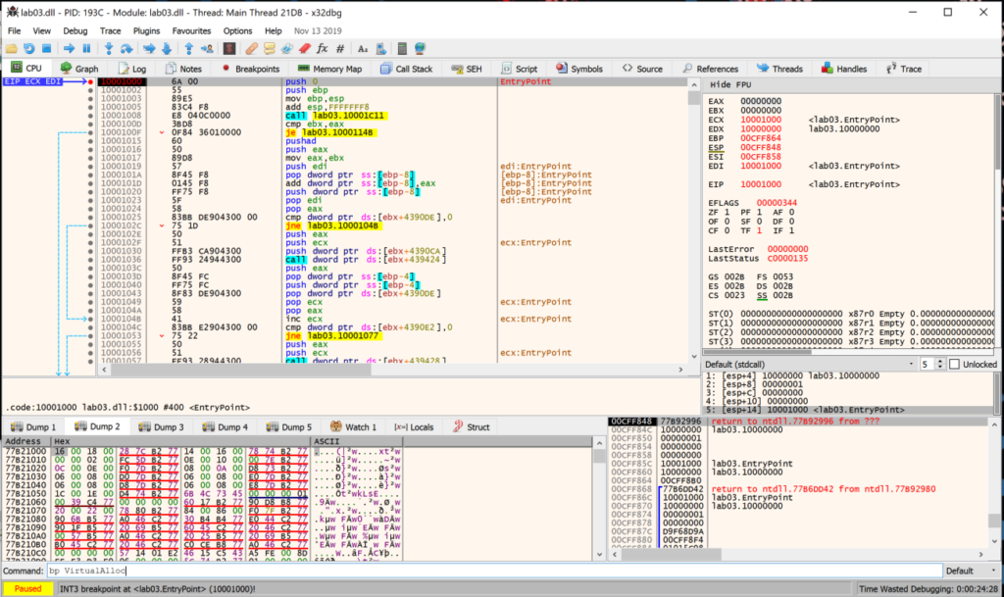Switch to the Breakpoints tab
The width and height of the screenshot is (1004, 597).
[250, 69]
